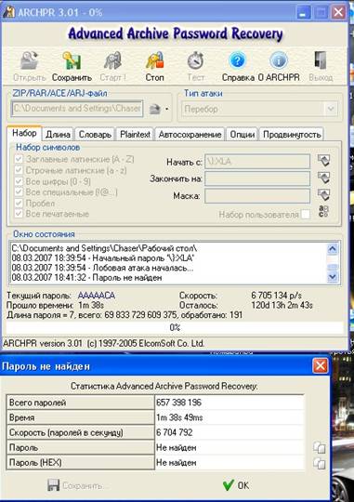The image size is (354, 502).
Task: Click the icon beside Закончить на field
Action: 323,178
